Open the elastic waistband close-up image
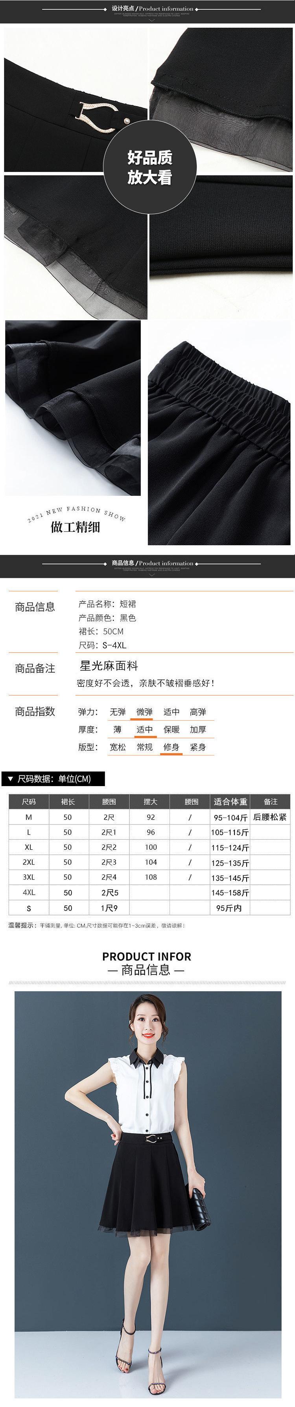The width and height of the screenshot is (295, 1407). 219,432
